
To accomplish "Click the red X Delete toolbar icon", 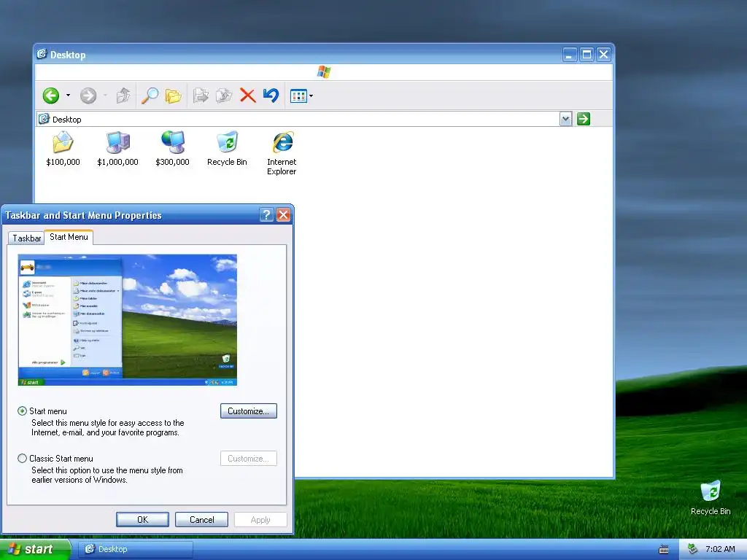I will (248, 96).
